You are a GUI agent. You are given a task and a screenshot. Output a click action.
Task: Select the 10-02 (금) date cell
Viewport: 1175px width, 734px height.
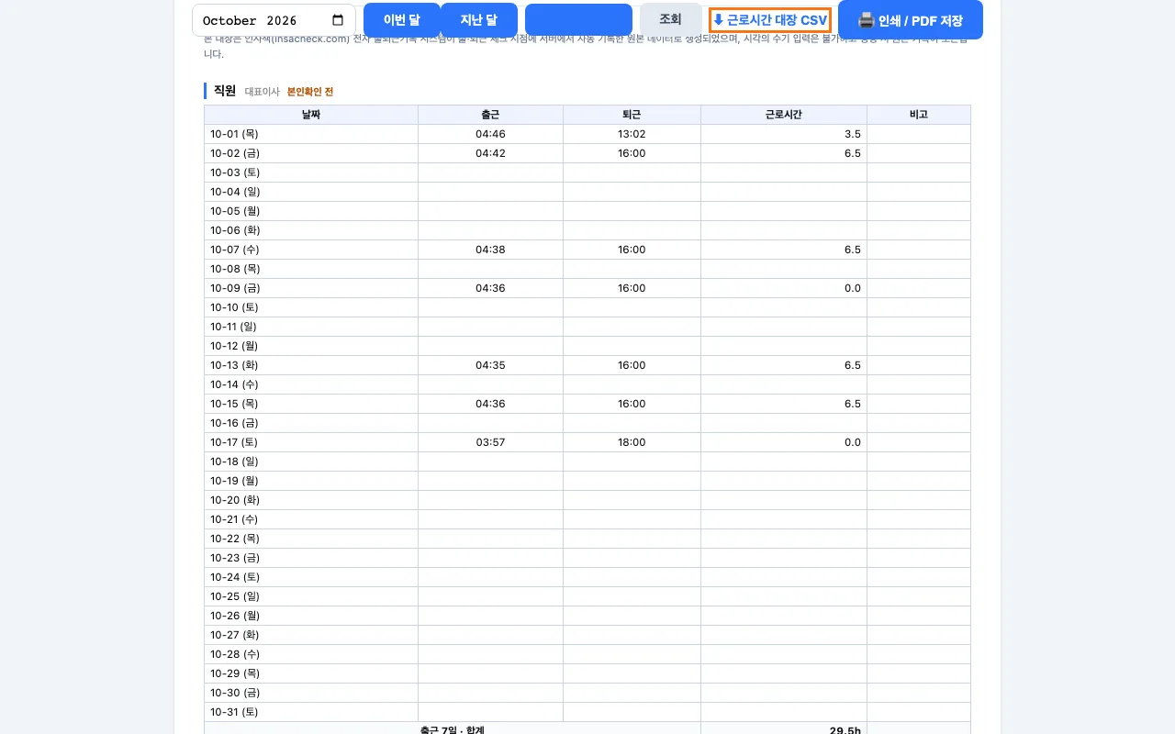tap(311, 153)
